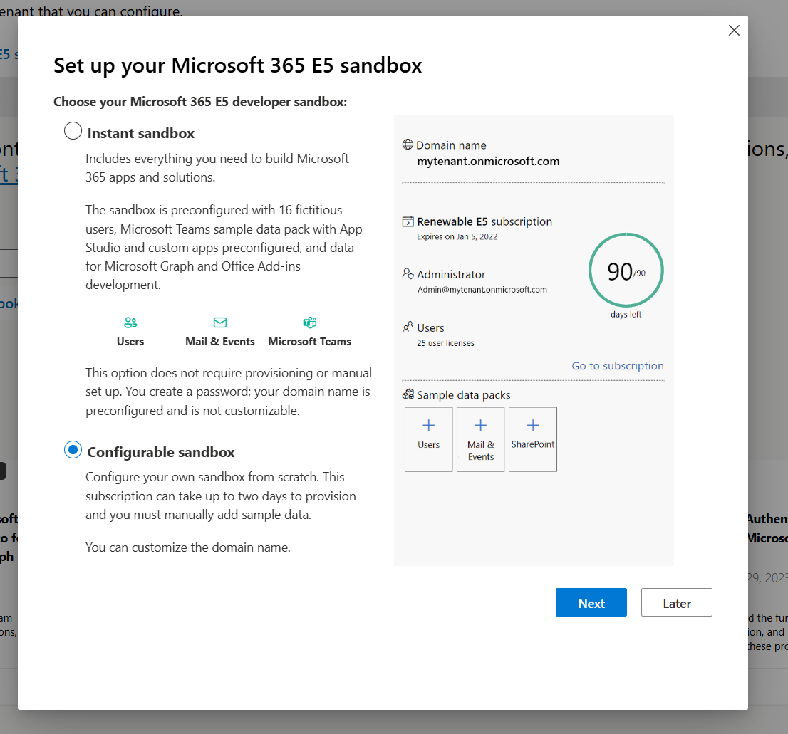Click the Administrator person icon
This screenshot has width=788, height=734.
pyautogui.click(x=408, y=274)
